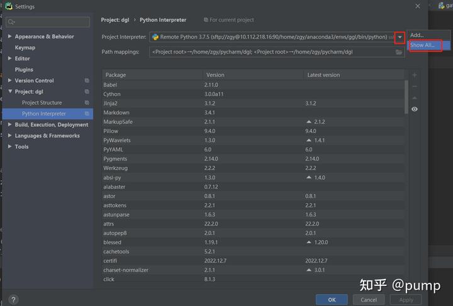Select Add... from interpreter menu
The height and width of the screenshot is (306, 453).
[x=428, y=35]
